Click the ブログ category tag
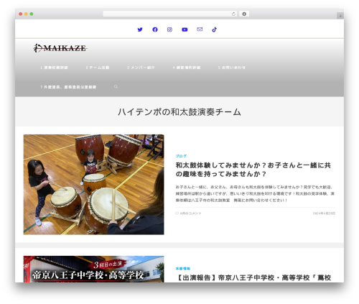359x304 pixels. tap(181, 156)
